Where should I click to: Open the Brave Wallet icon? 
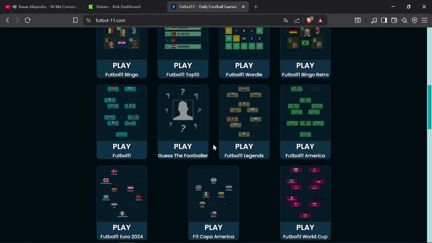394,20
